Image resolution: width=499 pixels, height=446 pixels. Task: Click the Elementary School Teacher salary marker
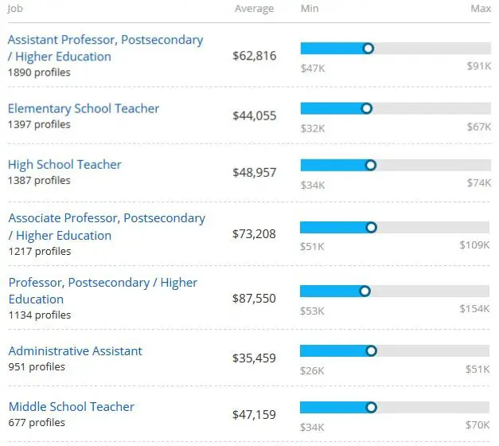(x=367, y=108)
